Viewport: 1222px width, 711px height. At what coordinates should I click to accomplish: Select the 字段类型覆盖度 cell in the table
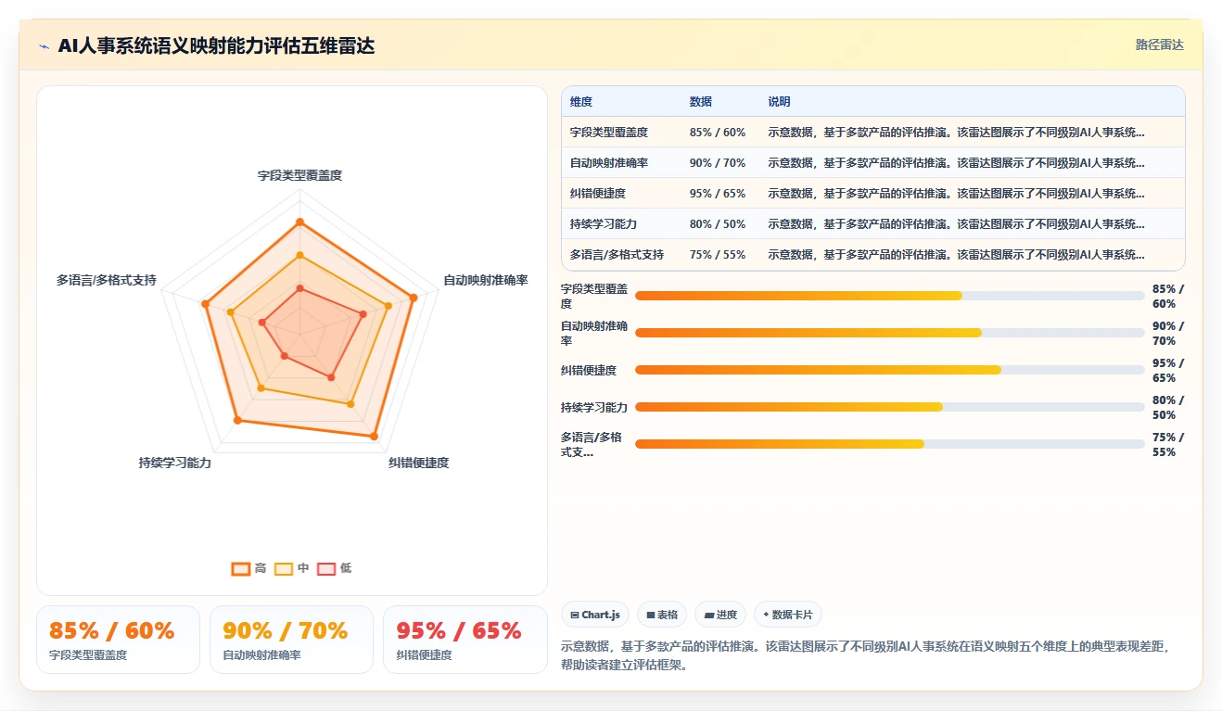[609, 133]
